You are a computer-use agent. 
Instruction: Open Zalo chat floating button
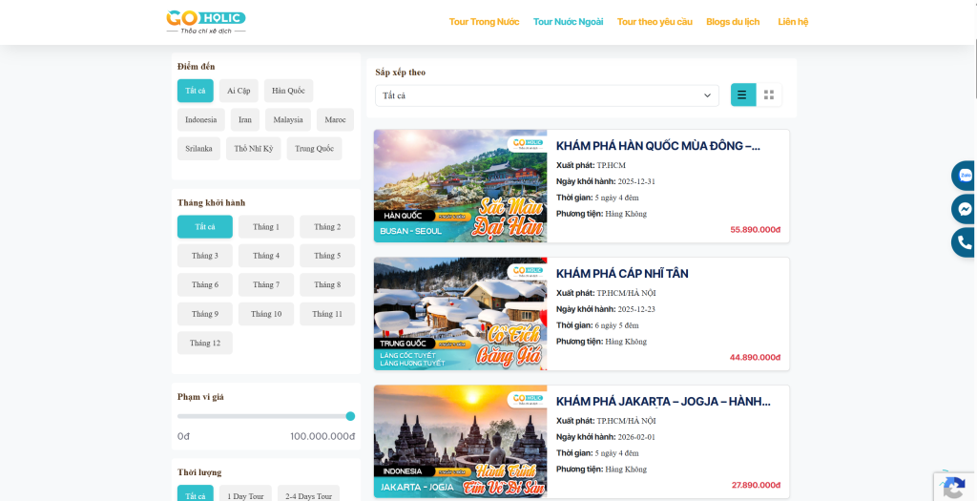click(x=965, y=176)
